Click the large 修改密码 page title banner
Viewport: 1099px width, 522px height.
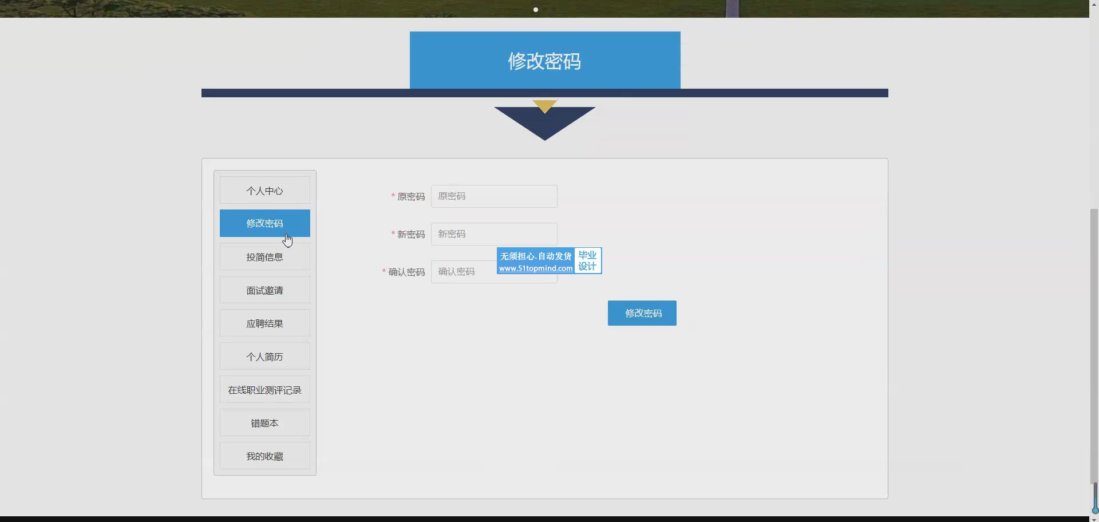click(x=544, y=61)
